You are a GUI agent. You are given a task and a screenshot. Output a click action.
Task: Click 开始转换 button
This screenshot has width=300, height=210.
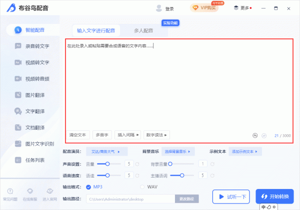[x=274, y=197]
